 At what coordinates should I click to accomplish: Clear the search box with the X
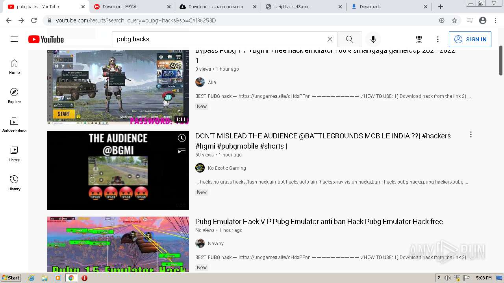pos(330,39)
